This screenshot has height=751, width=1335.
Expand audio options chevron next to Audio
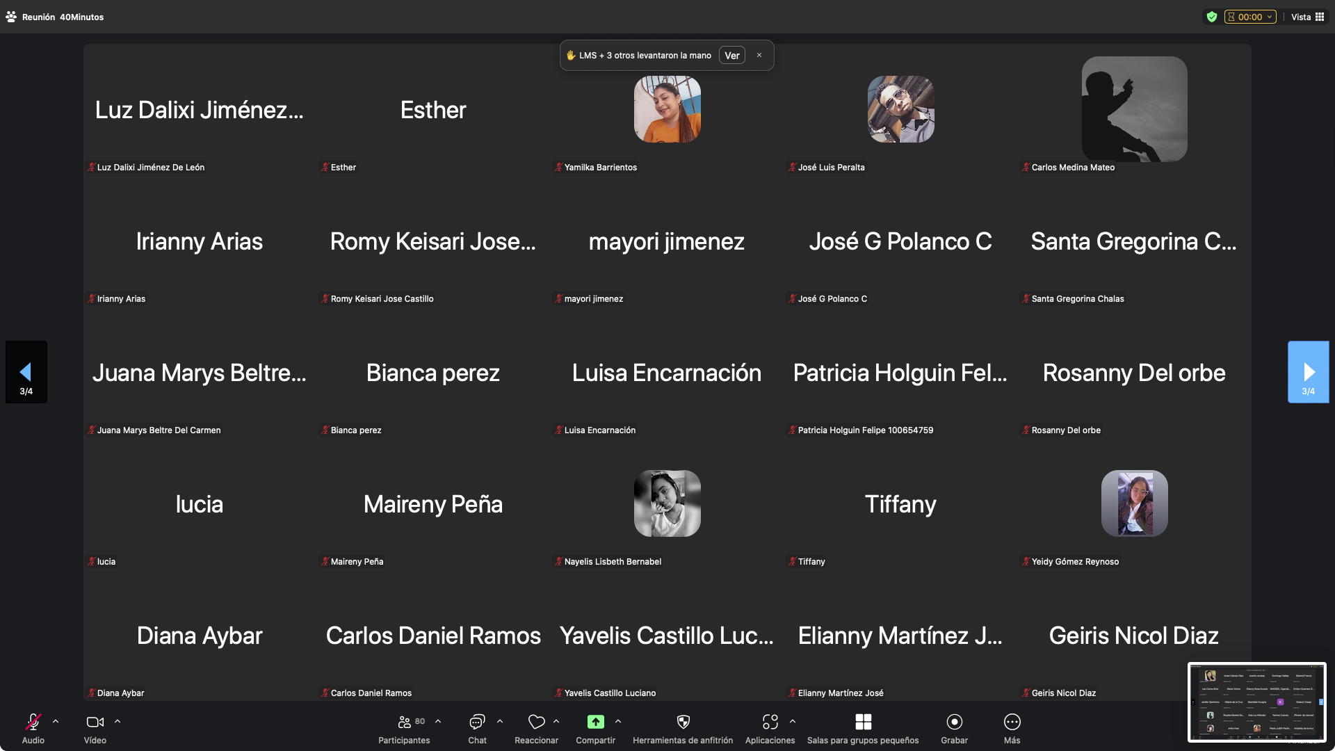click(56, 721)
